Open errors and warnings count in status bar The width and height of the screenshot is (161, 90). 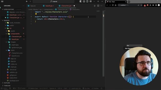tap(4, 88)
